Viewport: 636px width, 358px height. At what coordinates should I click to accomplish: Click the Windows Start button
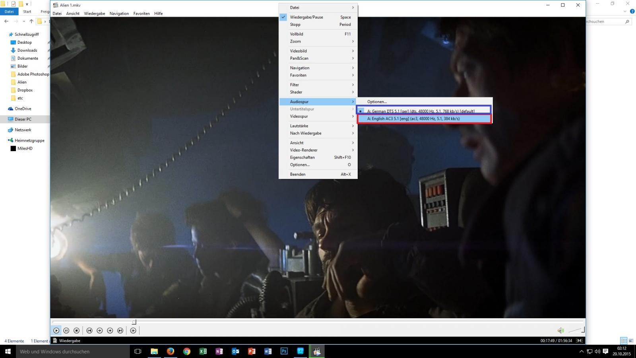[8, 351]
